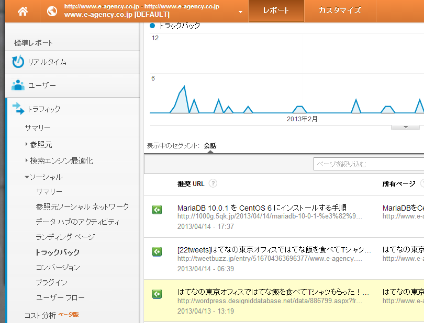Image resolution: width=424 pixels, height=323 pixels.
Task: Click the Home icon in top bar
Action: pos(23,11)
